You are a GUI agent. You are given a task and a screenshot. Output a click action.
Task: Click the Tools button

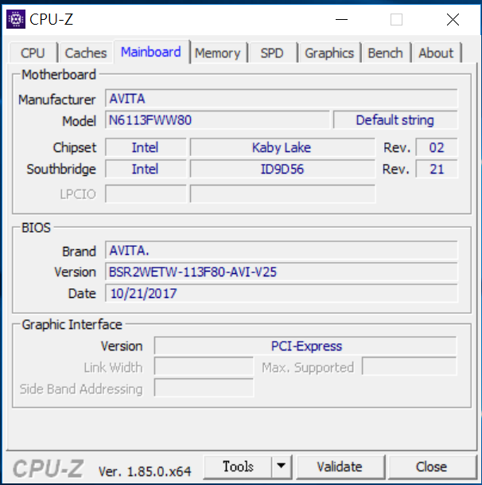click(238, 467)
